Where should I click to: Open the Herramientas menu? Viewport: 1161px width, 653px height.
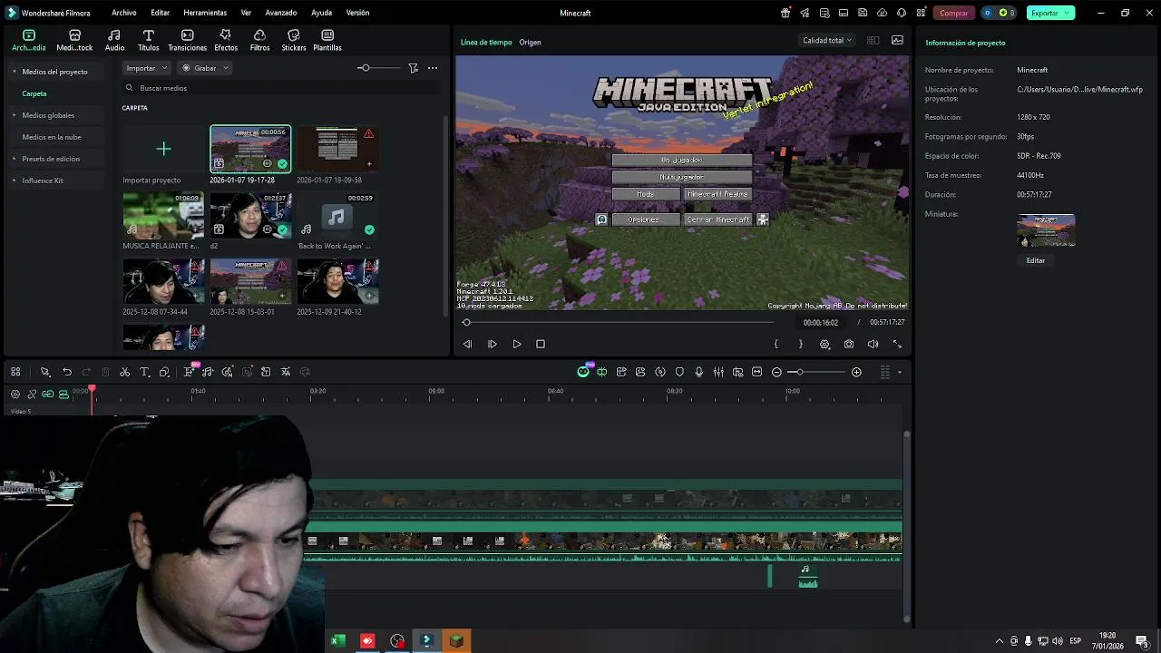coord(205,13)
